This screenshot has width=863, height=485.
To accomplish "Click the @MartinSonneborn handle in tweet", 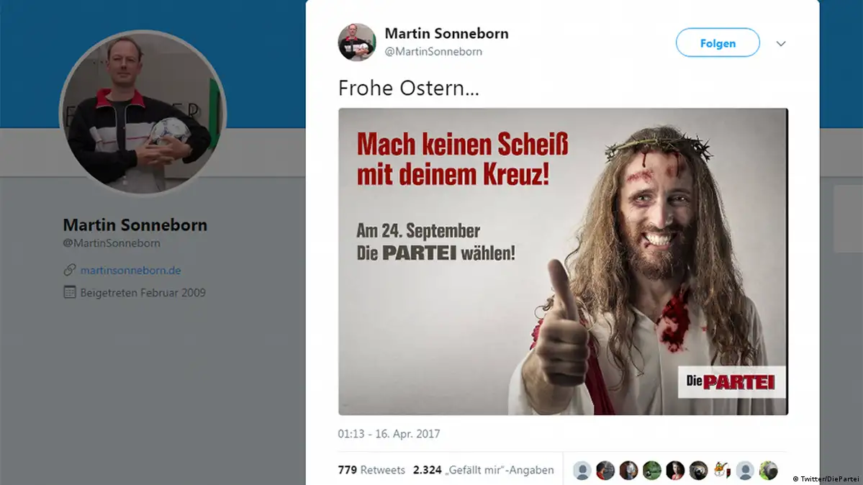I will pos(433,52).
